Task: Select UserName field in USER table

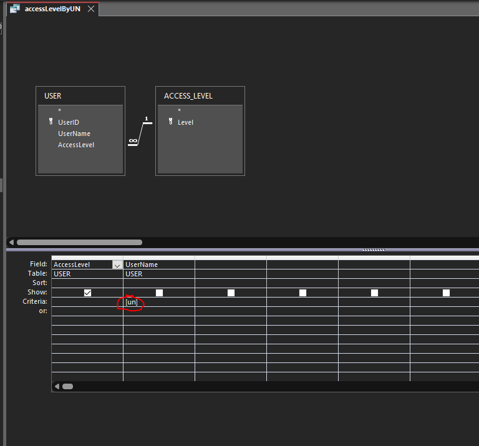Action: tap(74, 133)
